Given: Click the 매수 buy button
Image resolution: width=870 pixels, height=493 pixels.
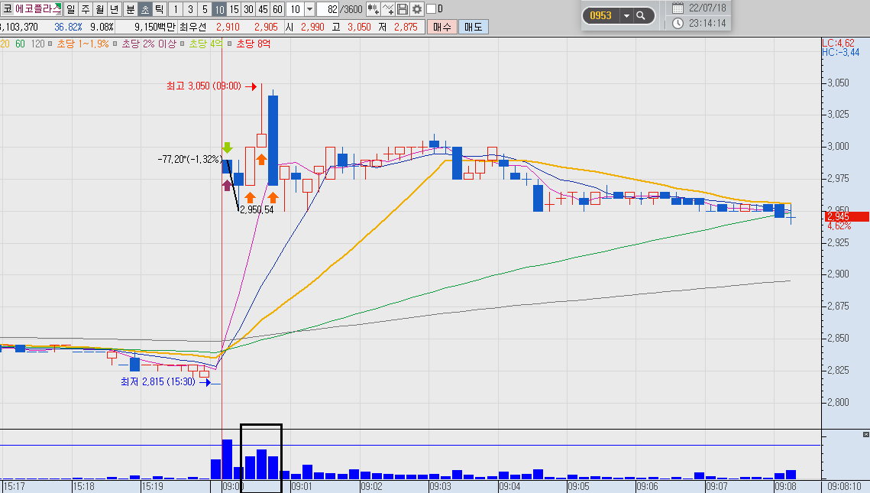Looking at the screenshot, I should pyautogui.click(x=442, y=27).
